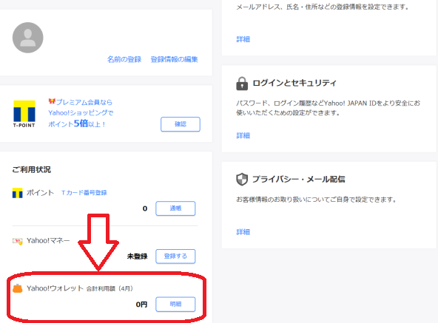Click the gray profile avatar icon
The height and width of the screenshot is (323, 438).
pos(28,38)
